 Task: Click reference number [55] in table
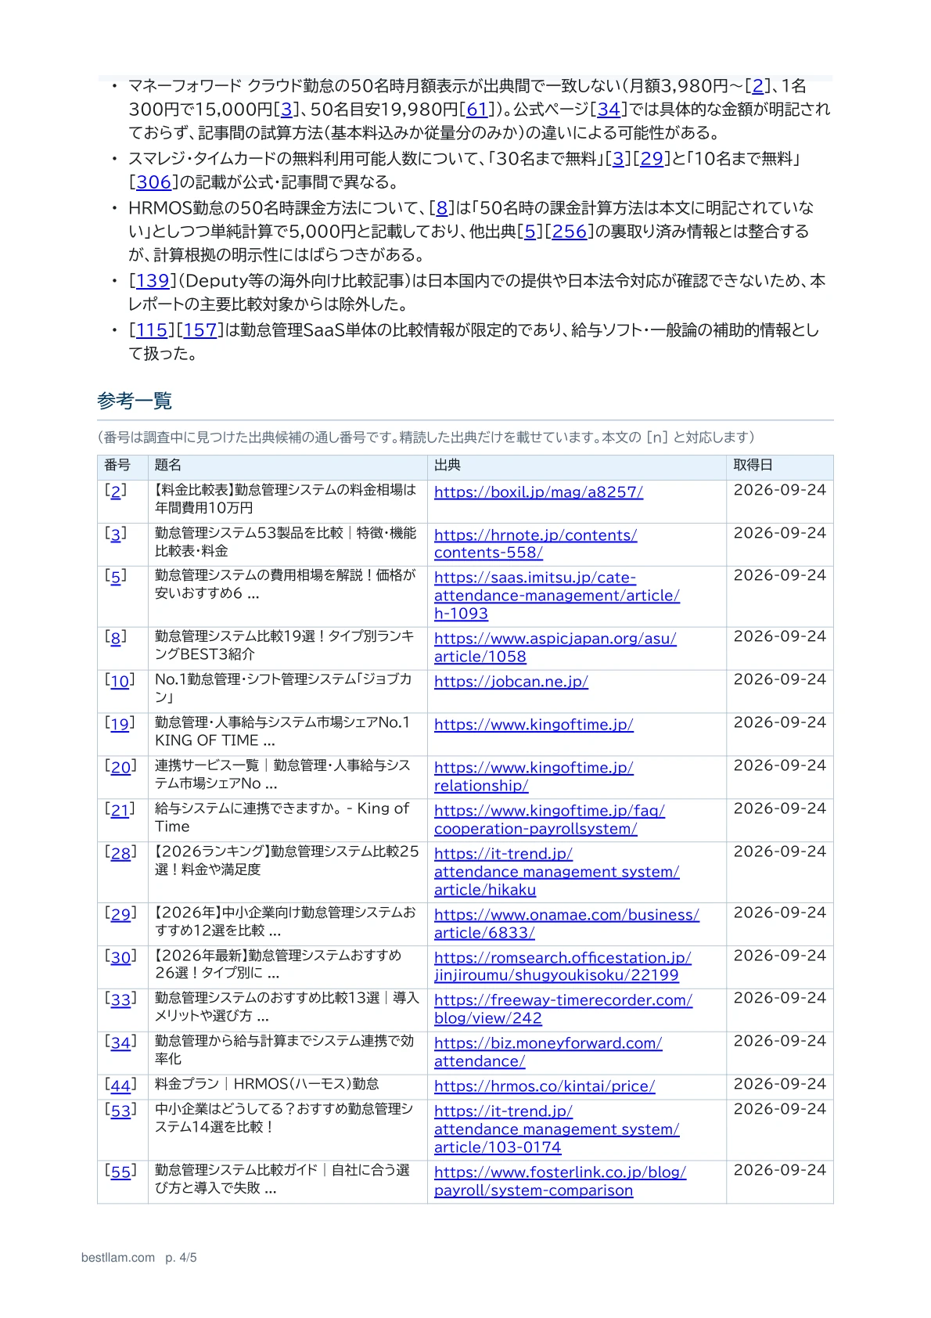[x=120, y=1172]
